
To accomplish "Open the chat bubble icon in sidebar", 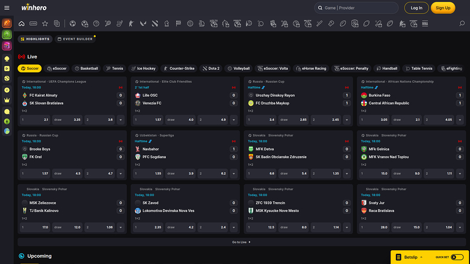I will [7, 111].
